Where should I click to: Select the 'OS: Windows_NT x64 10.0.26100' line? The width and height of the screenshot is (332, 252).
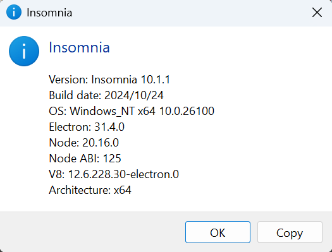(x=132, y=111)
